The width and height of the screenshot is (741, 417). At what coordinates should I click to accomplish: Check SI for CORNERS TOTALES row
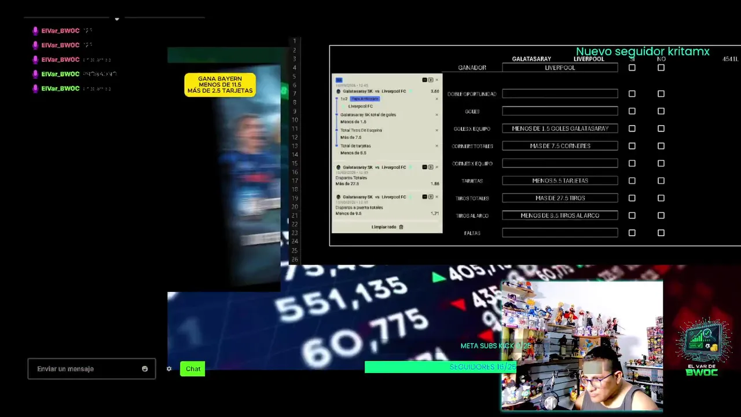[x=632, y=146]
